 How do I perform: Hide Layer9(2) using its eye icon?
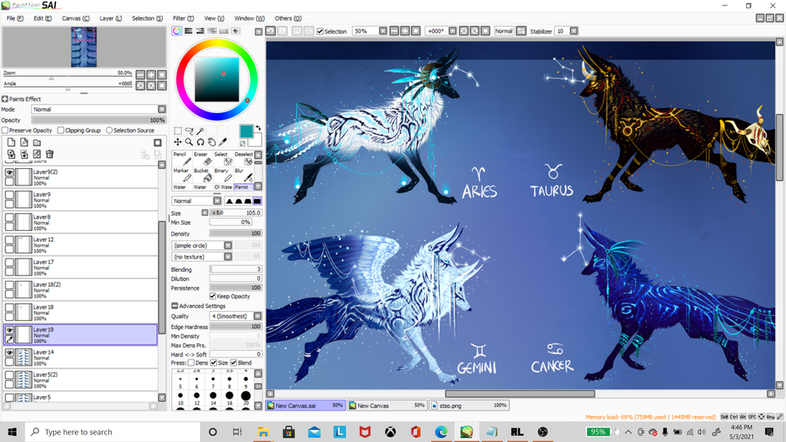click(9, 173)
